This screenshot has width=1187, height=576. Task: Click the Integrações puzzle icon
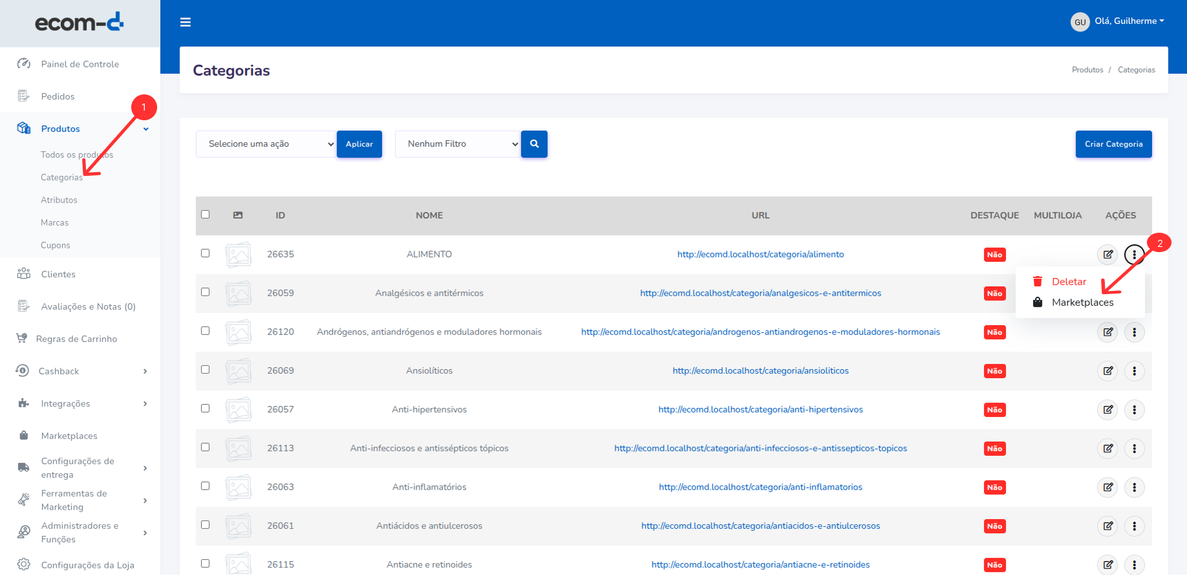point(24,403)
